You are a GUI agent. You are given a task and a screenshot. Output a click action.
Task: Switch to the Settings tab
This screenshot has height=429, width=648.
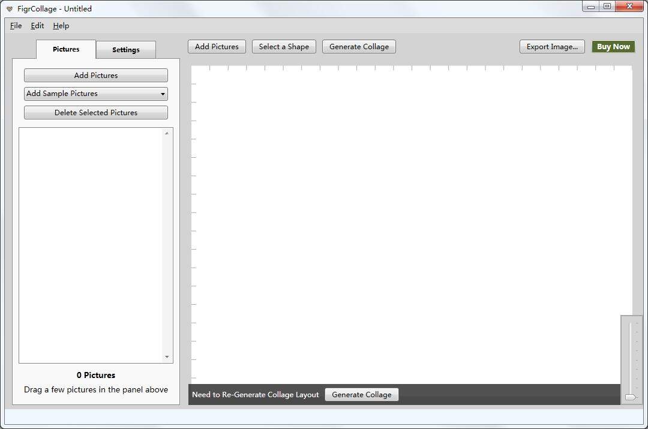pyautogui.click(x=126, y=50)
